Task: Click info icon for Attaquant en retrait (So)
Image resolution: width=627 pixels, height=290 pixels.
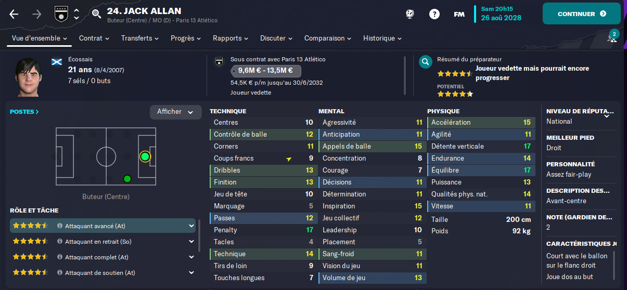Action: pyautogui.click(x=60, y=242)
